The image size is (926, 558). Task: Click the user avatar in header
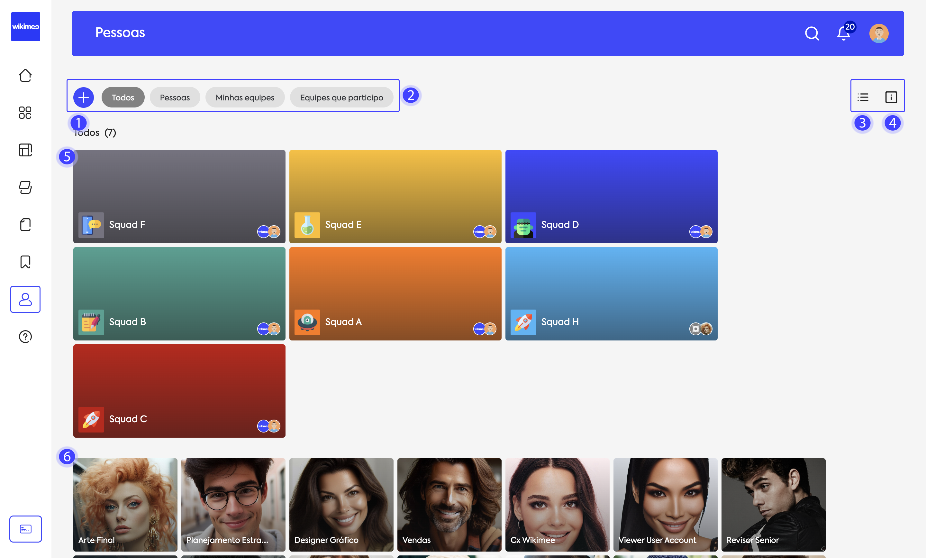878,33
